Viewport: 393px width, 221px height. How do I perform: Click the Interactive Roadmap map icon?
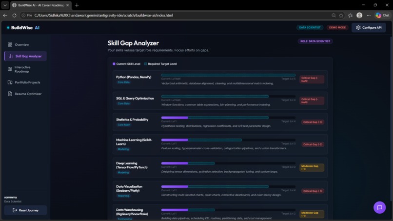click(10, 69)
